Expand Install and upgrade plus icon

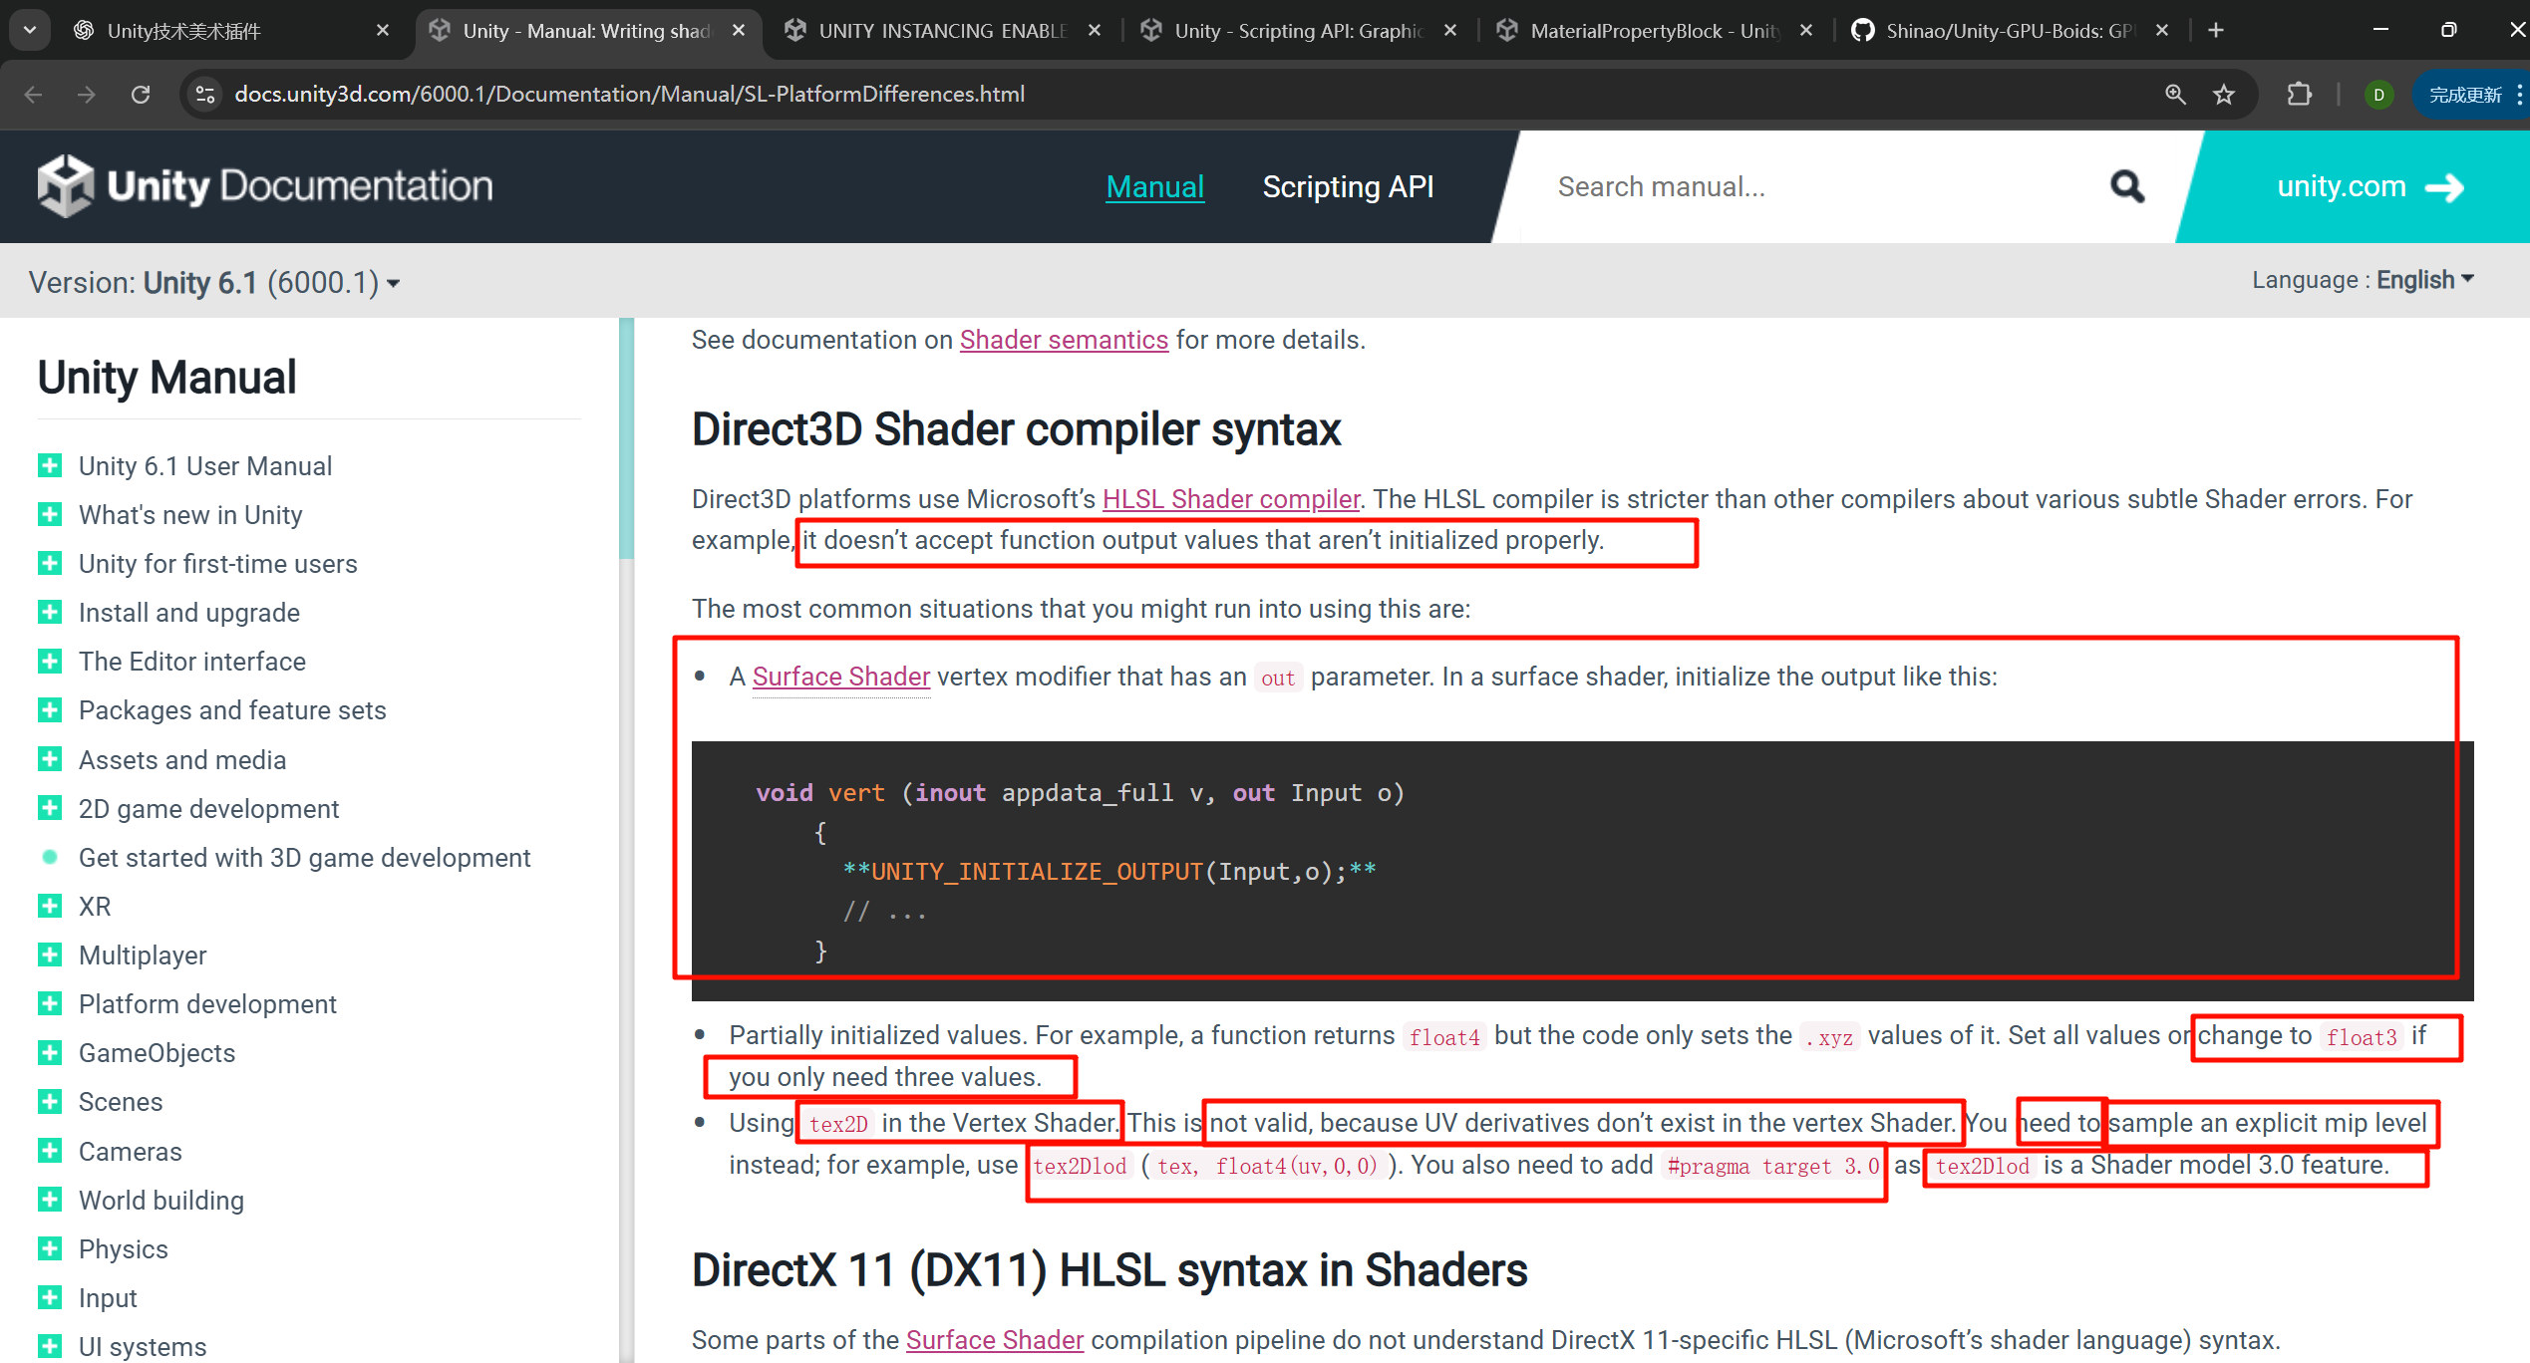50,612
